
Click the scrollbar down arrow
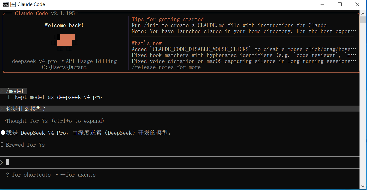click(x=363, y=186)
